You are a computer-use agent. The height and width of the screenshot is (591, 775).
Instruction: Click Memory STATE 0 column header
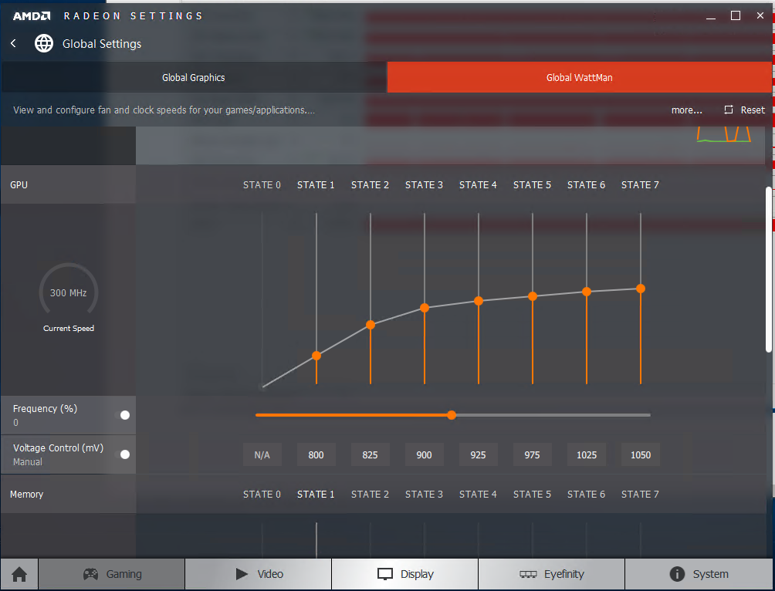[x=262, y=494]
